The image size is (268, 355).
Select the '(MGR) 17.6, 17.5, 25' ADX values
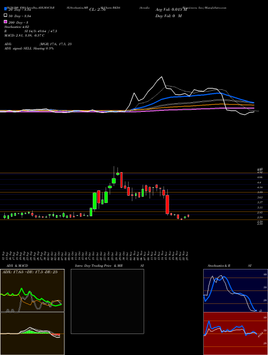coord(56,44)
